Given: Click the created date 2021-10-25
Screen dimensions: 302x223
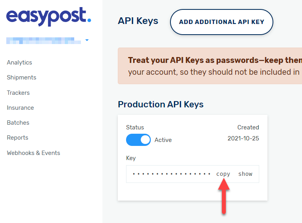Looking at the screenshot, I should pos(243,138).
